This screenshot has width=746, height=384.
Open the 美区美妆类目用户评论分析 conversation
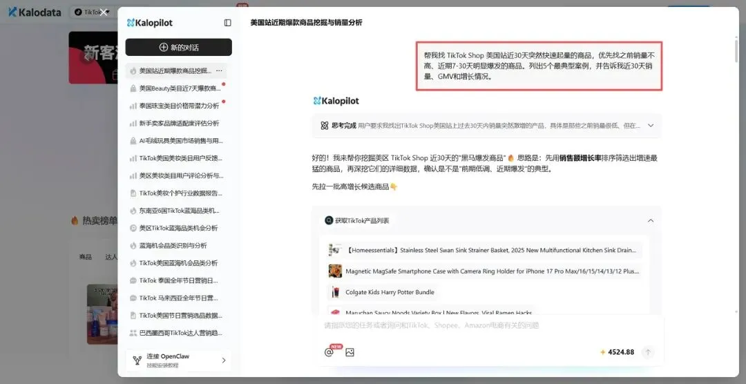tap(176, 175)
